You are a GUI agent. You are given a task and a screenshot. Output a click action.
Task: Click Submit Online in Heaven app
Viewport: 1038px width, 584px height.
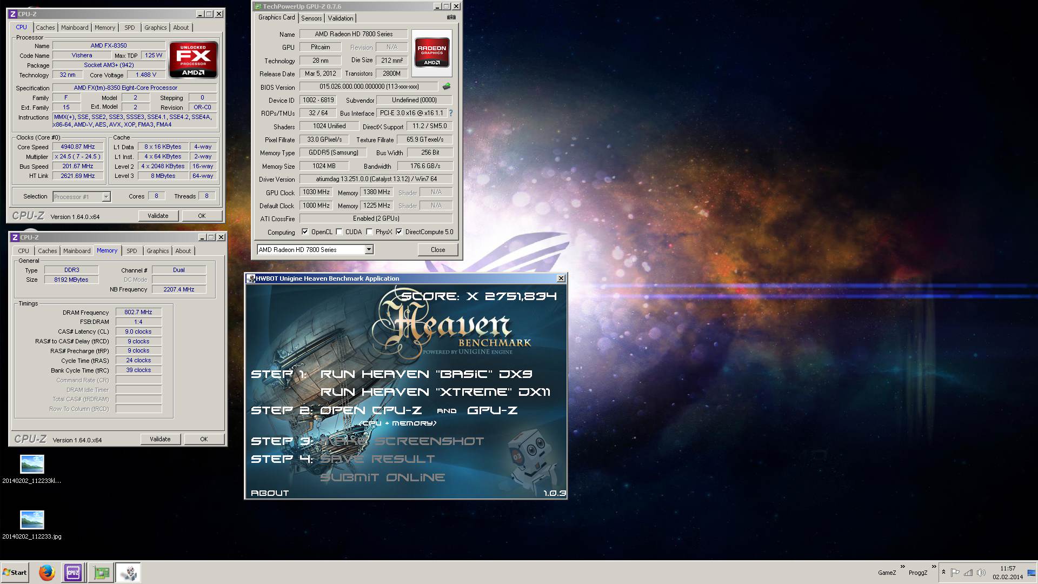click(x=383, y=477)
